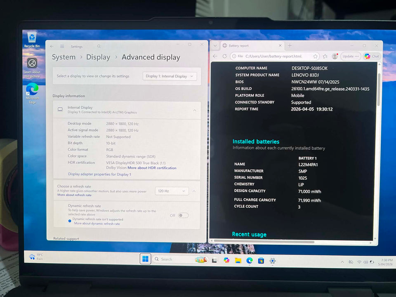Click the battery report vertical scrollbar

(x=379, y=90)
